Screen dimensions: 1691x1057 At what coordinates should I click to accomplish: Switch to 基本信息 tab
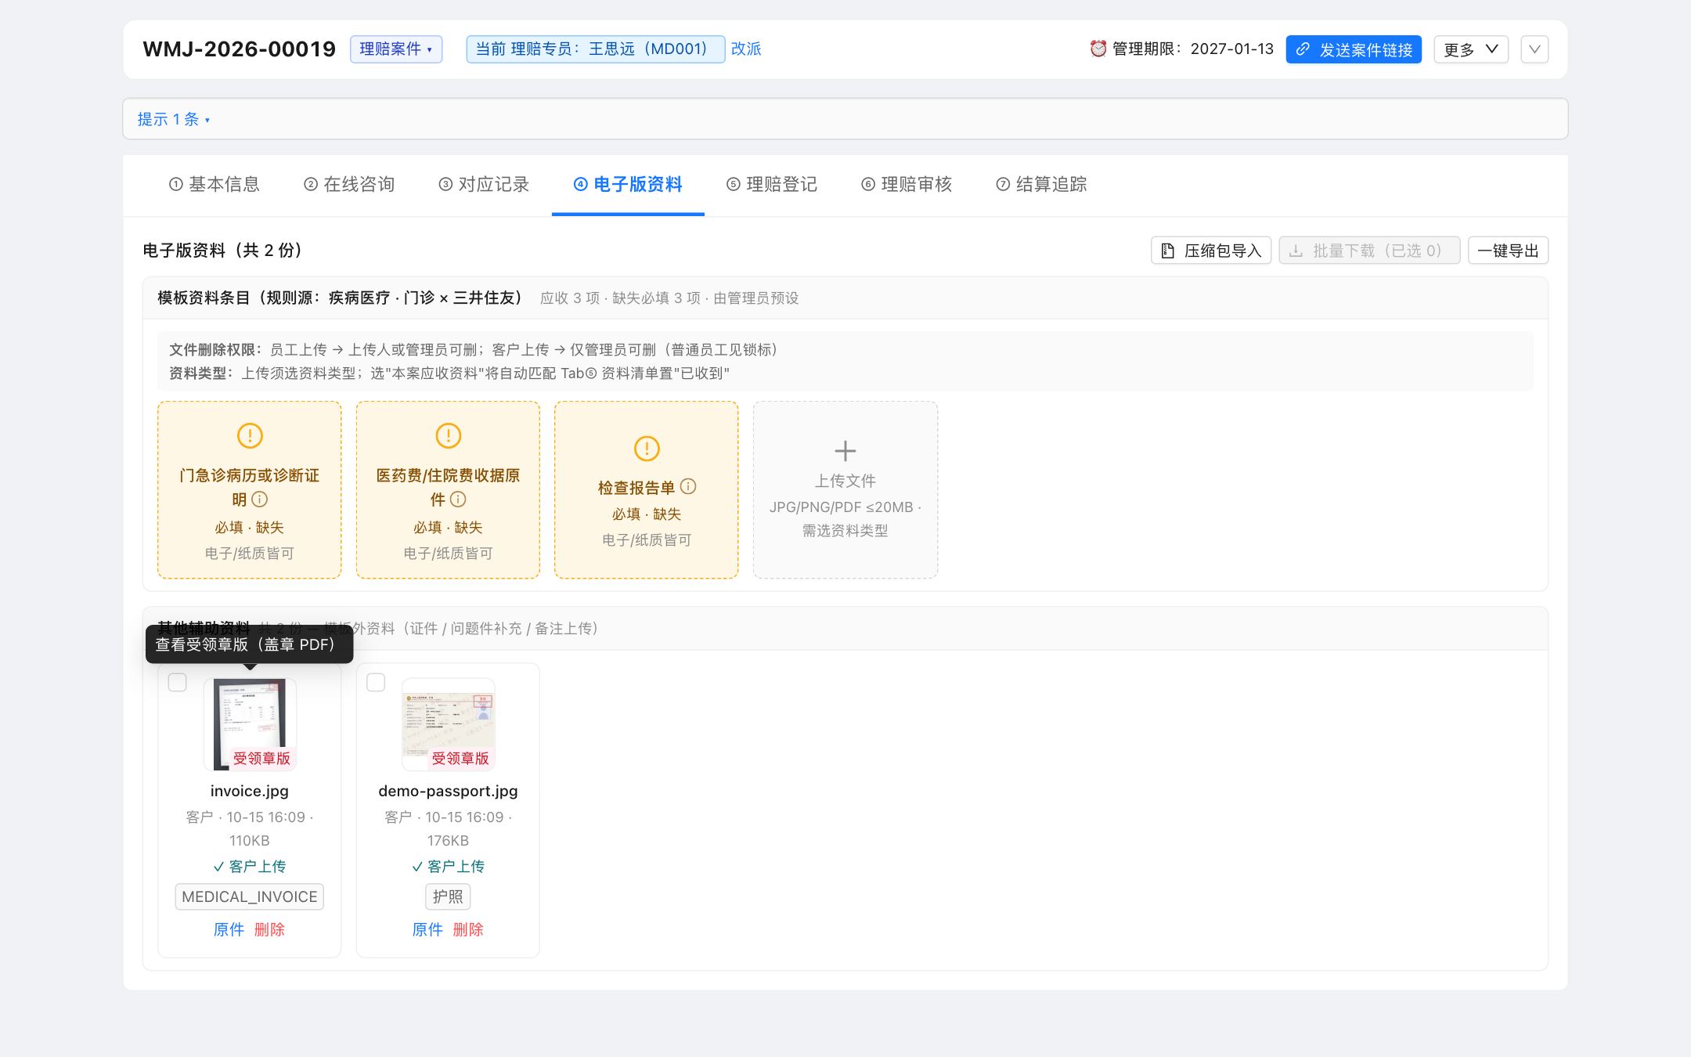[215, 184]
